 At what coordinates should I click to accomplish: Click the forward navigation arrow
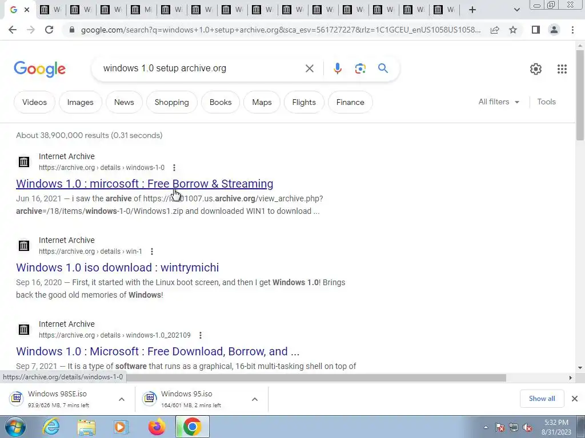[x=31, y=30]
